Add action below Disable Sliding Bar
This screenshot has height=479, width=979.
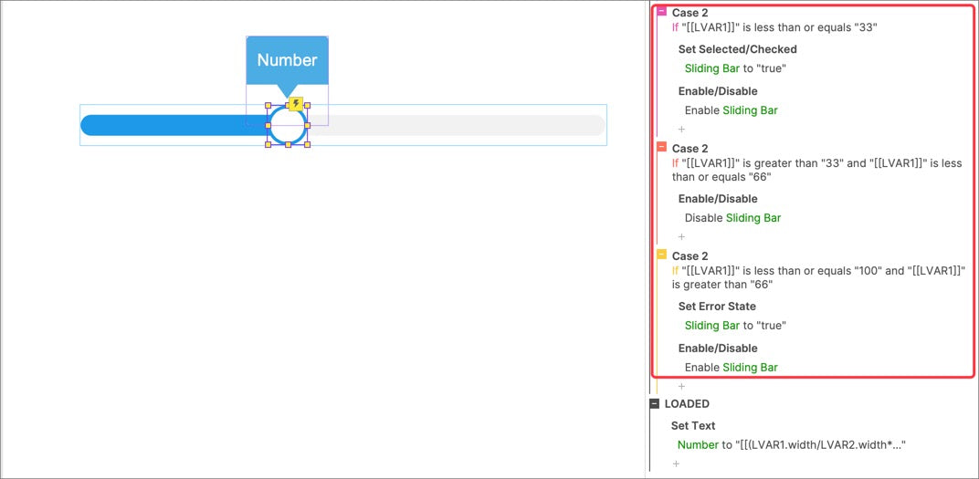pos(681,236)
